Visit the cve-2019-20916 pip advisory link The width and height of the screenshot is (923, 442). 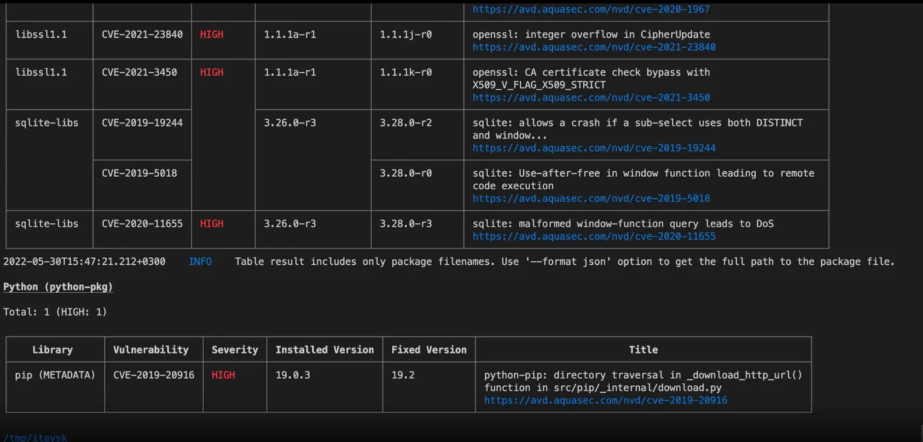point(605,400)
